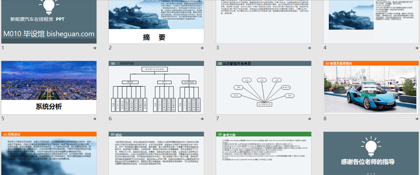
Task: Select the 系统测试 slide thumbnail
Action: (x=49, y=153)
